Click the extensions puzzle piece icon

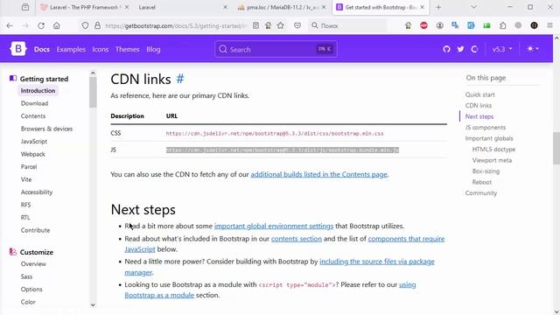click(x=503, y=25)
